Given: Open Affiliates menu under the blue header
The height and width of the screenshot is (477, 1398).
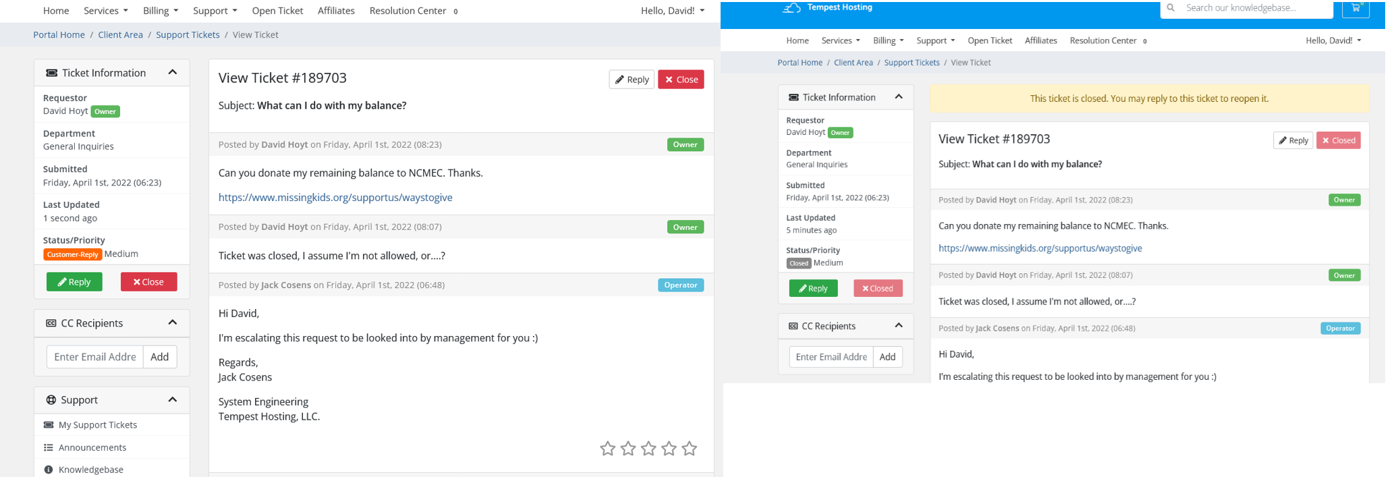Looking at the screenshot, I should [x=1040, y=40].
